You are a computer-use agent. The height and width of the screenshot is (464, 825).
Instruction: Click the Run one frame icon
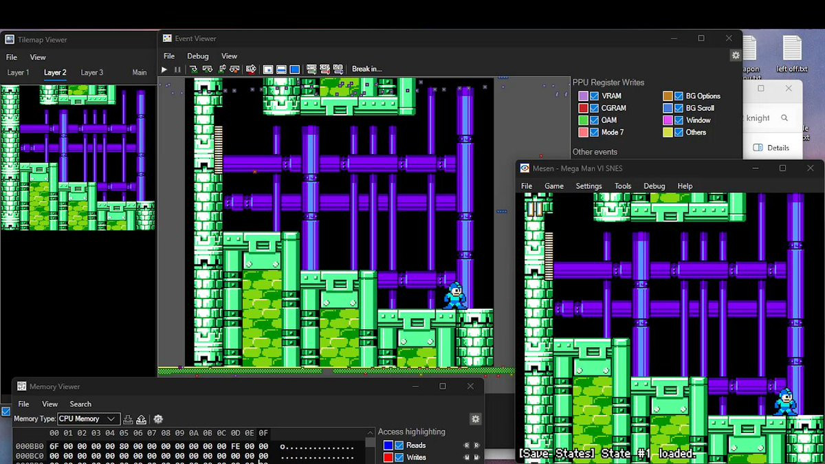[x=294, y=69]
